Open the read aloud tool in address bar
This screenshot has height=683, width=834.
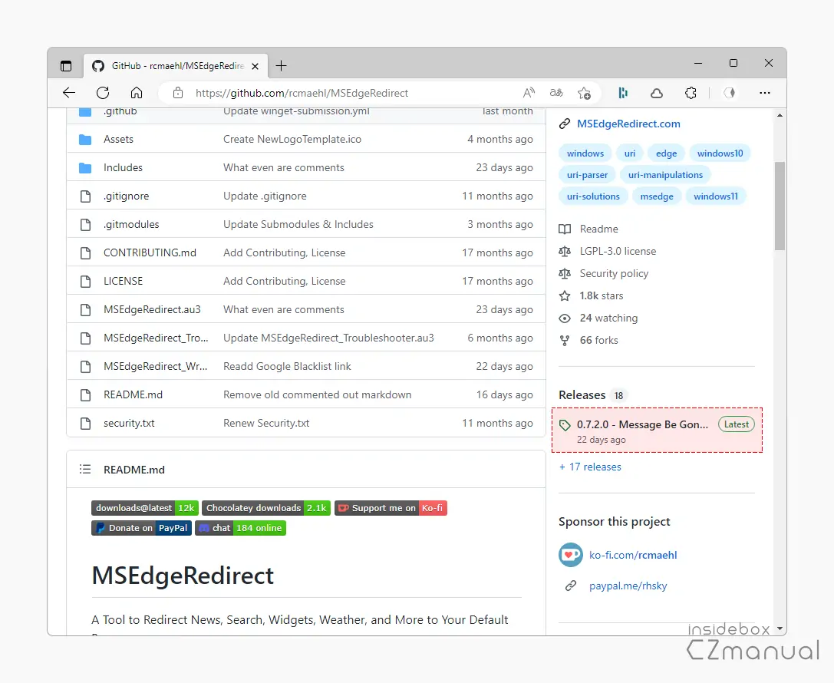pyautogui.click(x=529, y=93)
